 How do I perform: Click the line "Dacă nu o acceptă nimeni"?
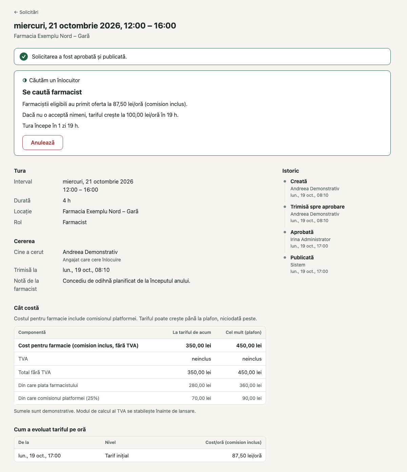coord(100,115)
